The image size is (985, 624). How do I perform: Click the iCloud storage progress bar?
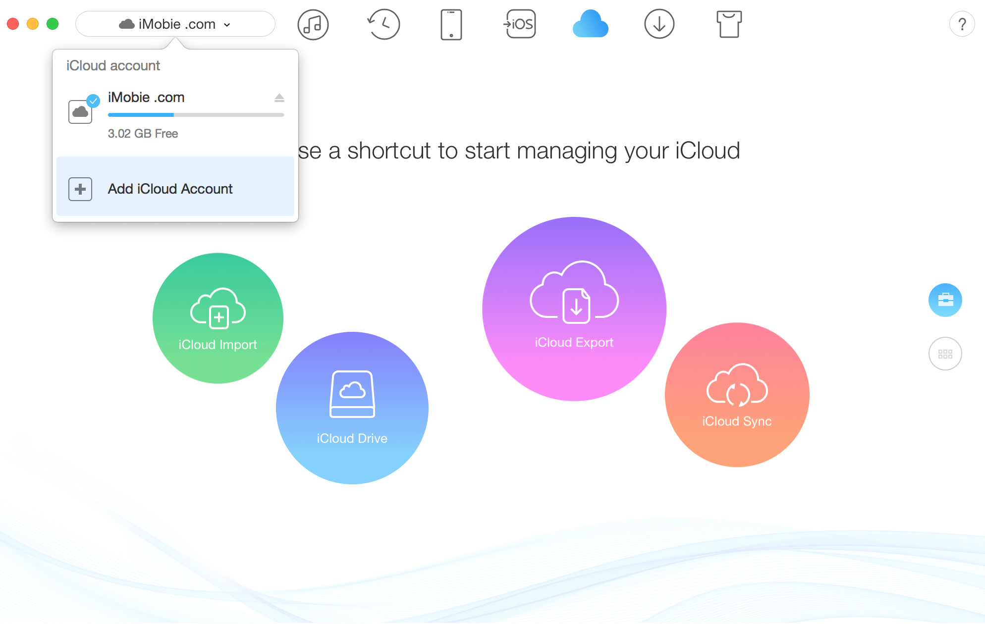point(196,114)
